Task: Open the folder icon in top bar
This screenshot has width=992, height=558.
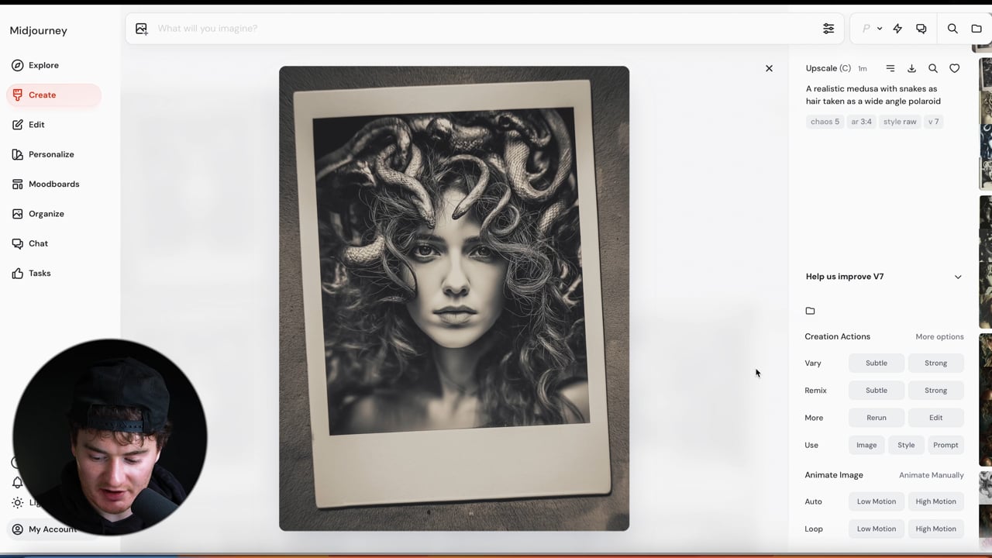Action: click(976, 29)
